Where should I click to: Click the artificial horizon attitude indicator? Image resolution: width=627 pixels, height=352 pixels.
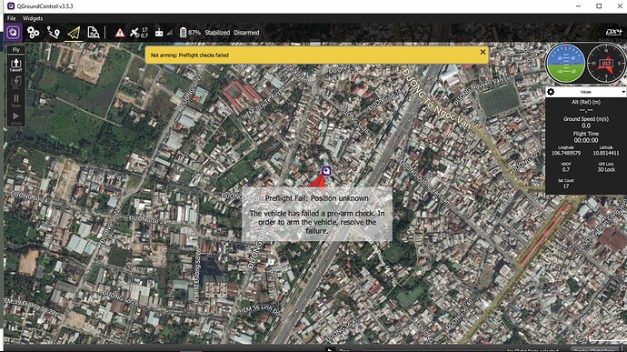(x=565, y=64)
